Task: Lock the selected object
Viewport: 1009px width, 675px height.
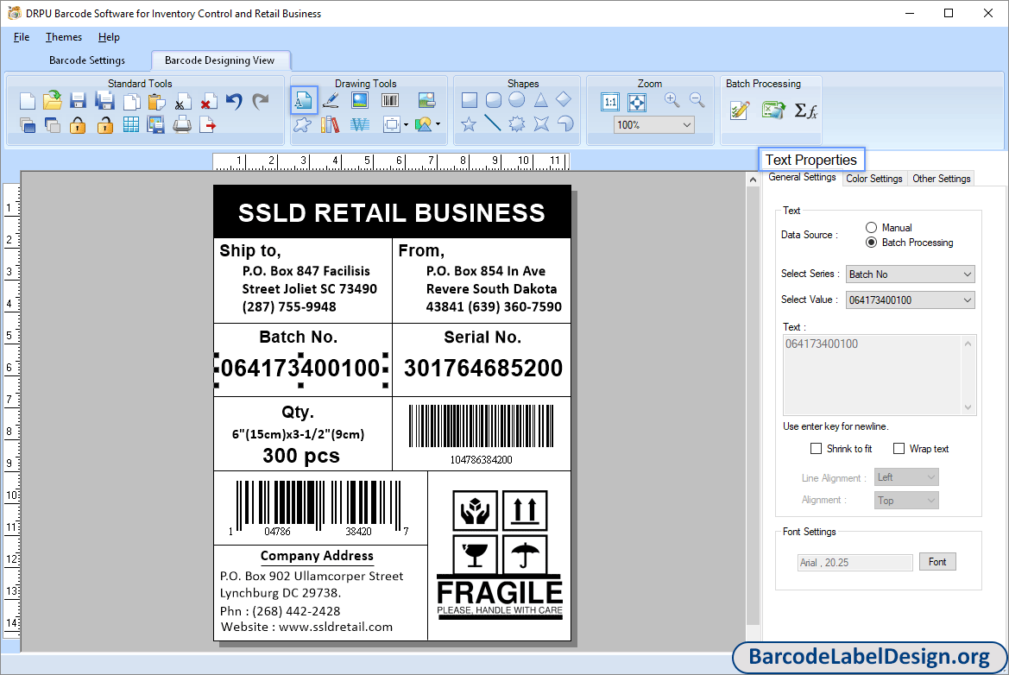Action: pos(78,125)
